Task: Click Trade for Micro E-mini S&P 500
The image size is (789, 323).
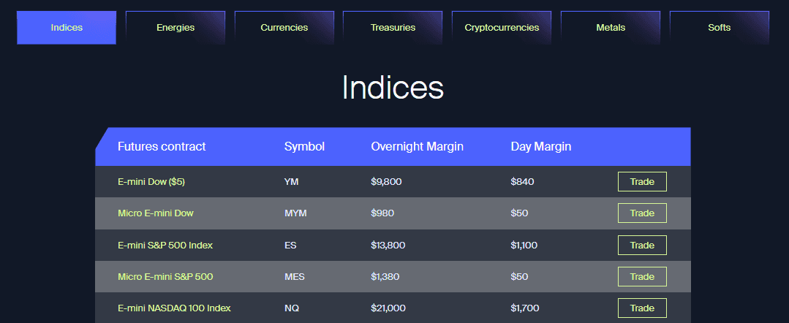Action: point(642,277)
